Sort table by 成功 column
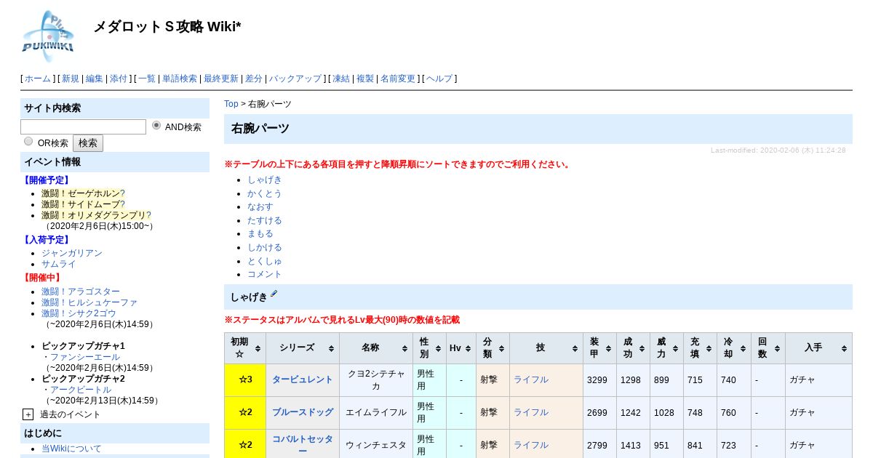Image resolution: width=873 pixels, height=458 pixels. (x=633, y=348)
